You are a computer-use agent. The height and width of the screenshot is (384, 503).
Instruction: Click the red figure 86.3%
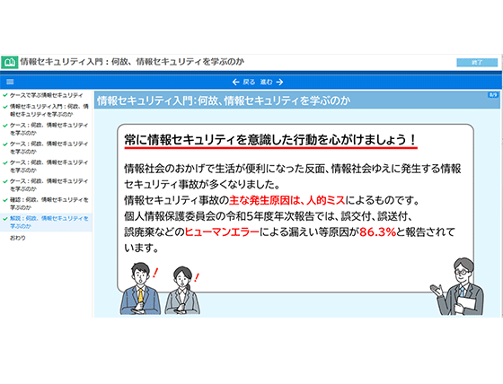[377, 232]
